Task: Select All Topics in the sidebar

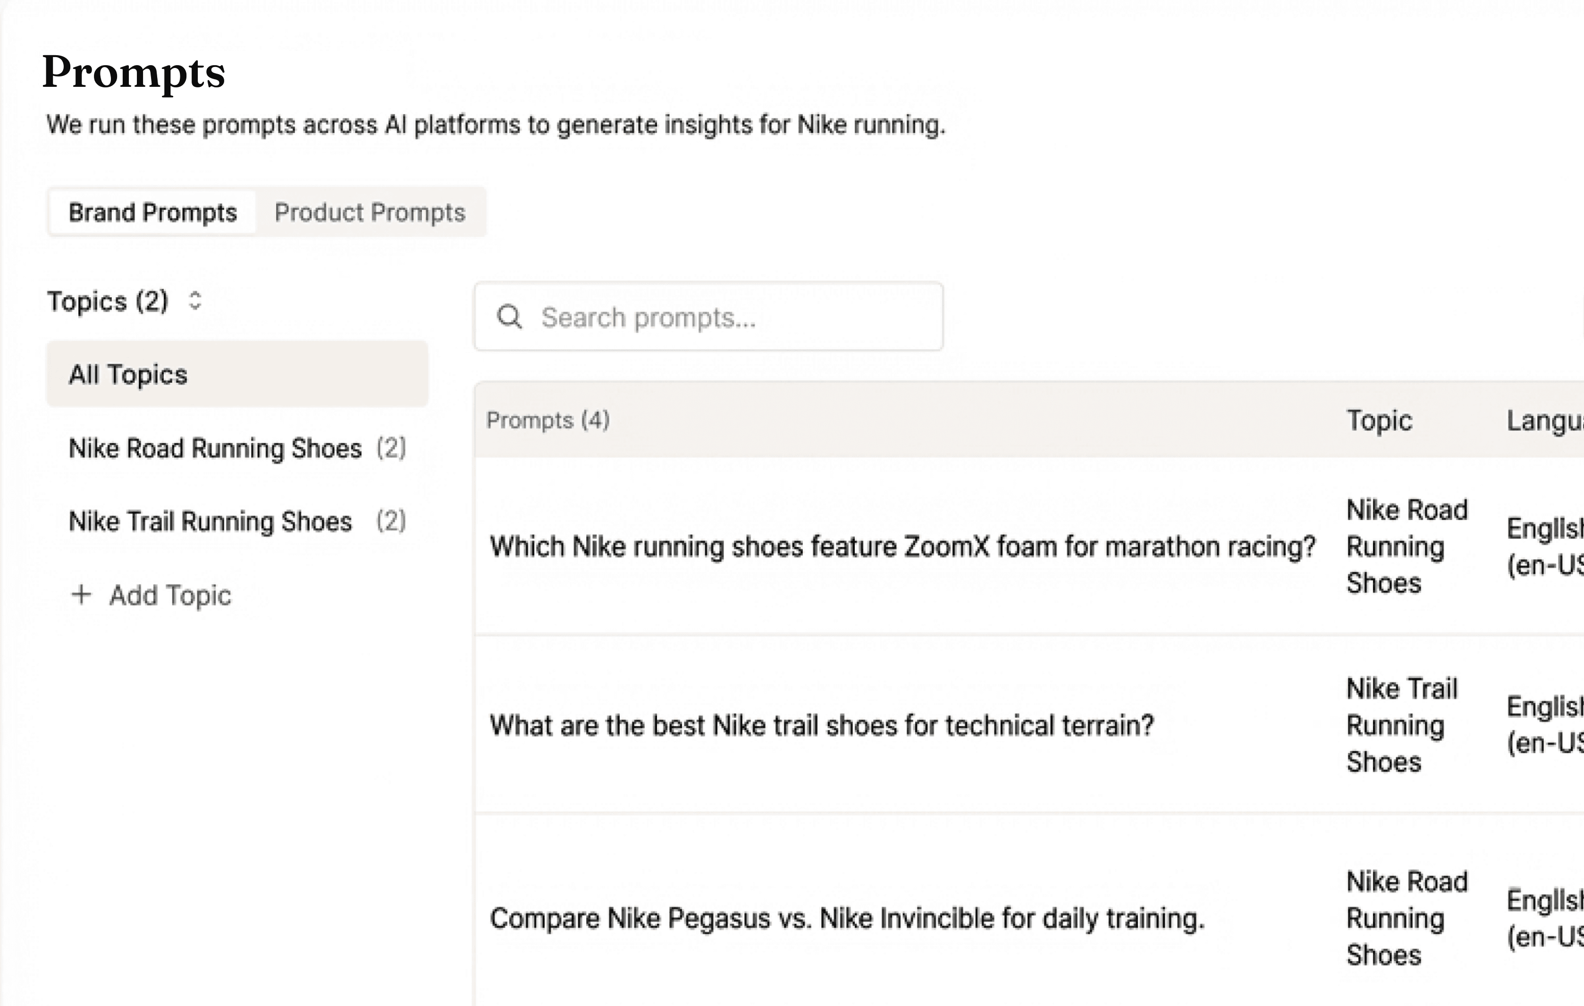Action: pos(237,374)
